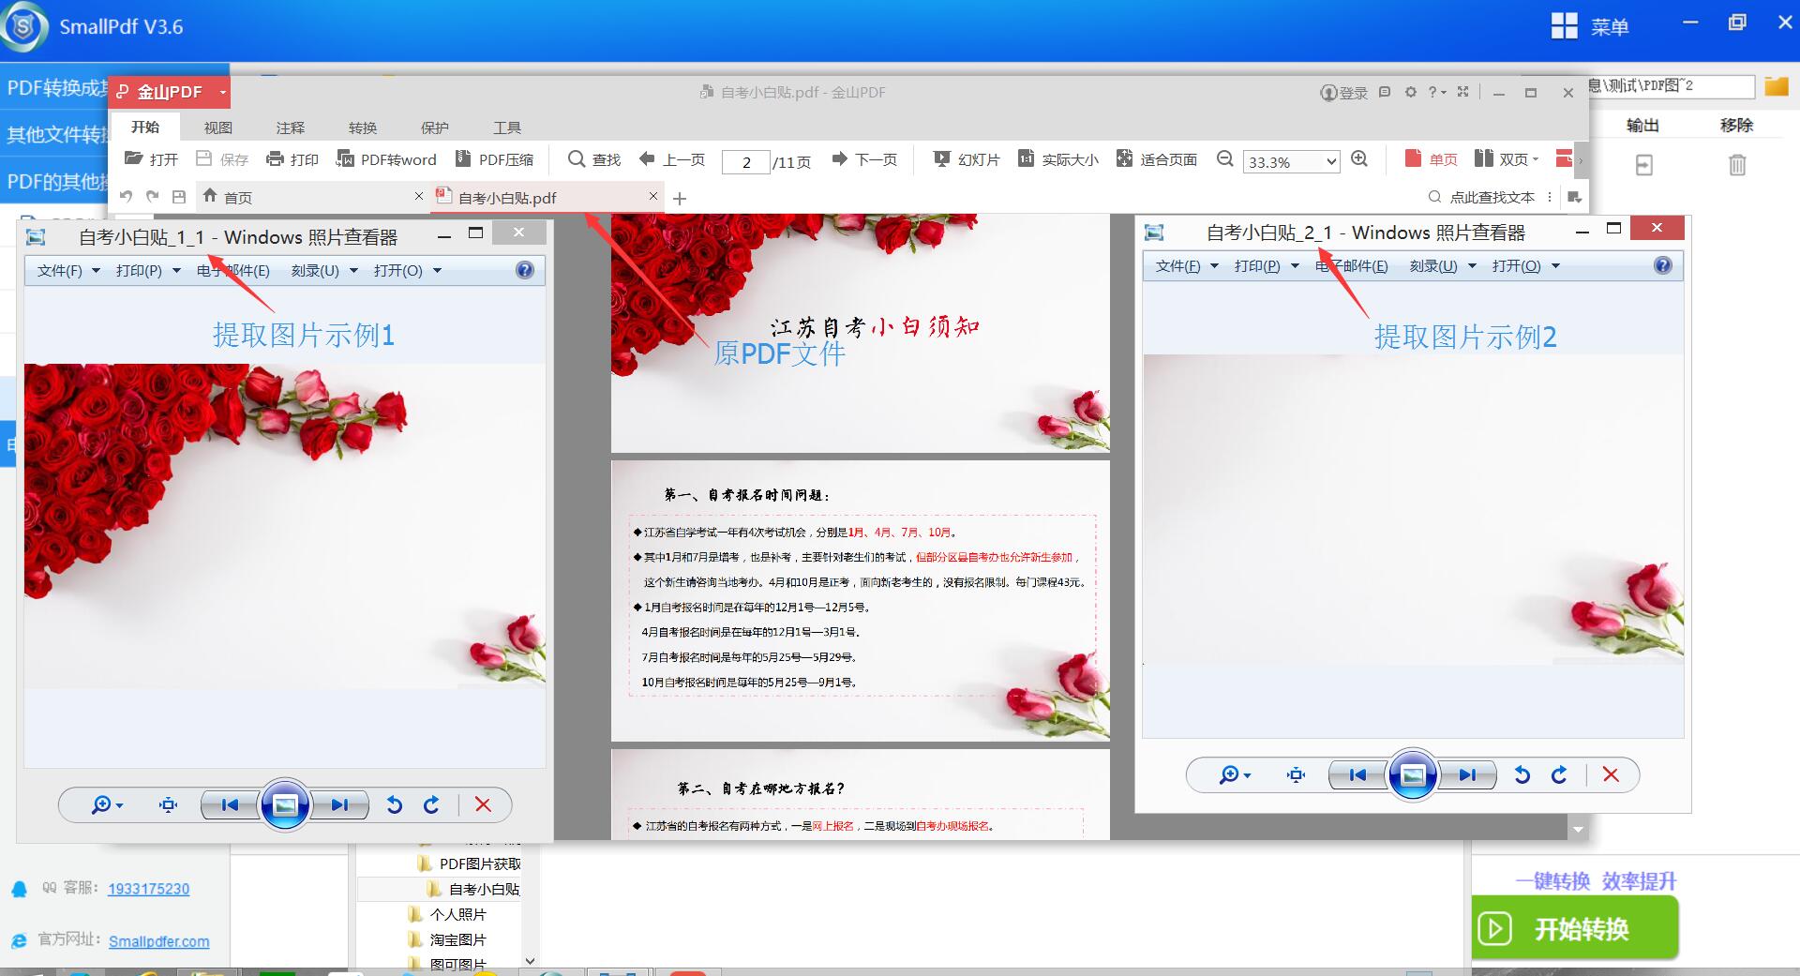Select the 个人照片 folder in tree
This screenshot has height=976, width=1800.
coord(457,914)
